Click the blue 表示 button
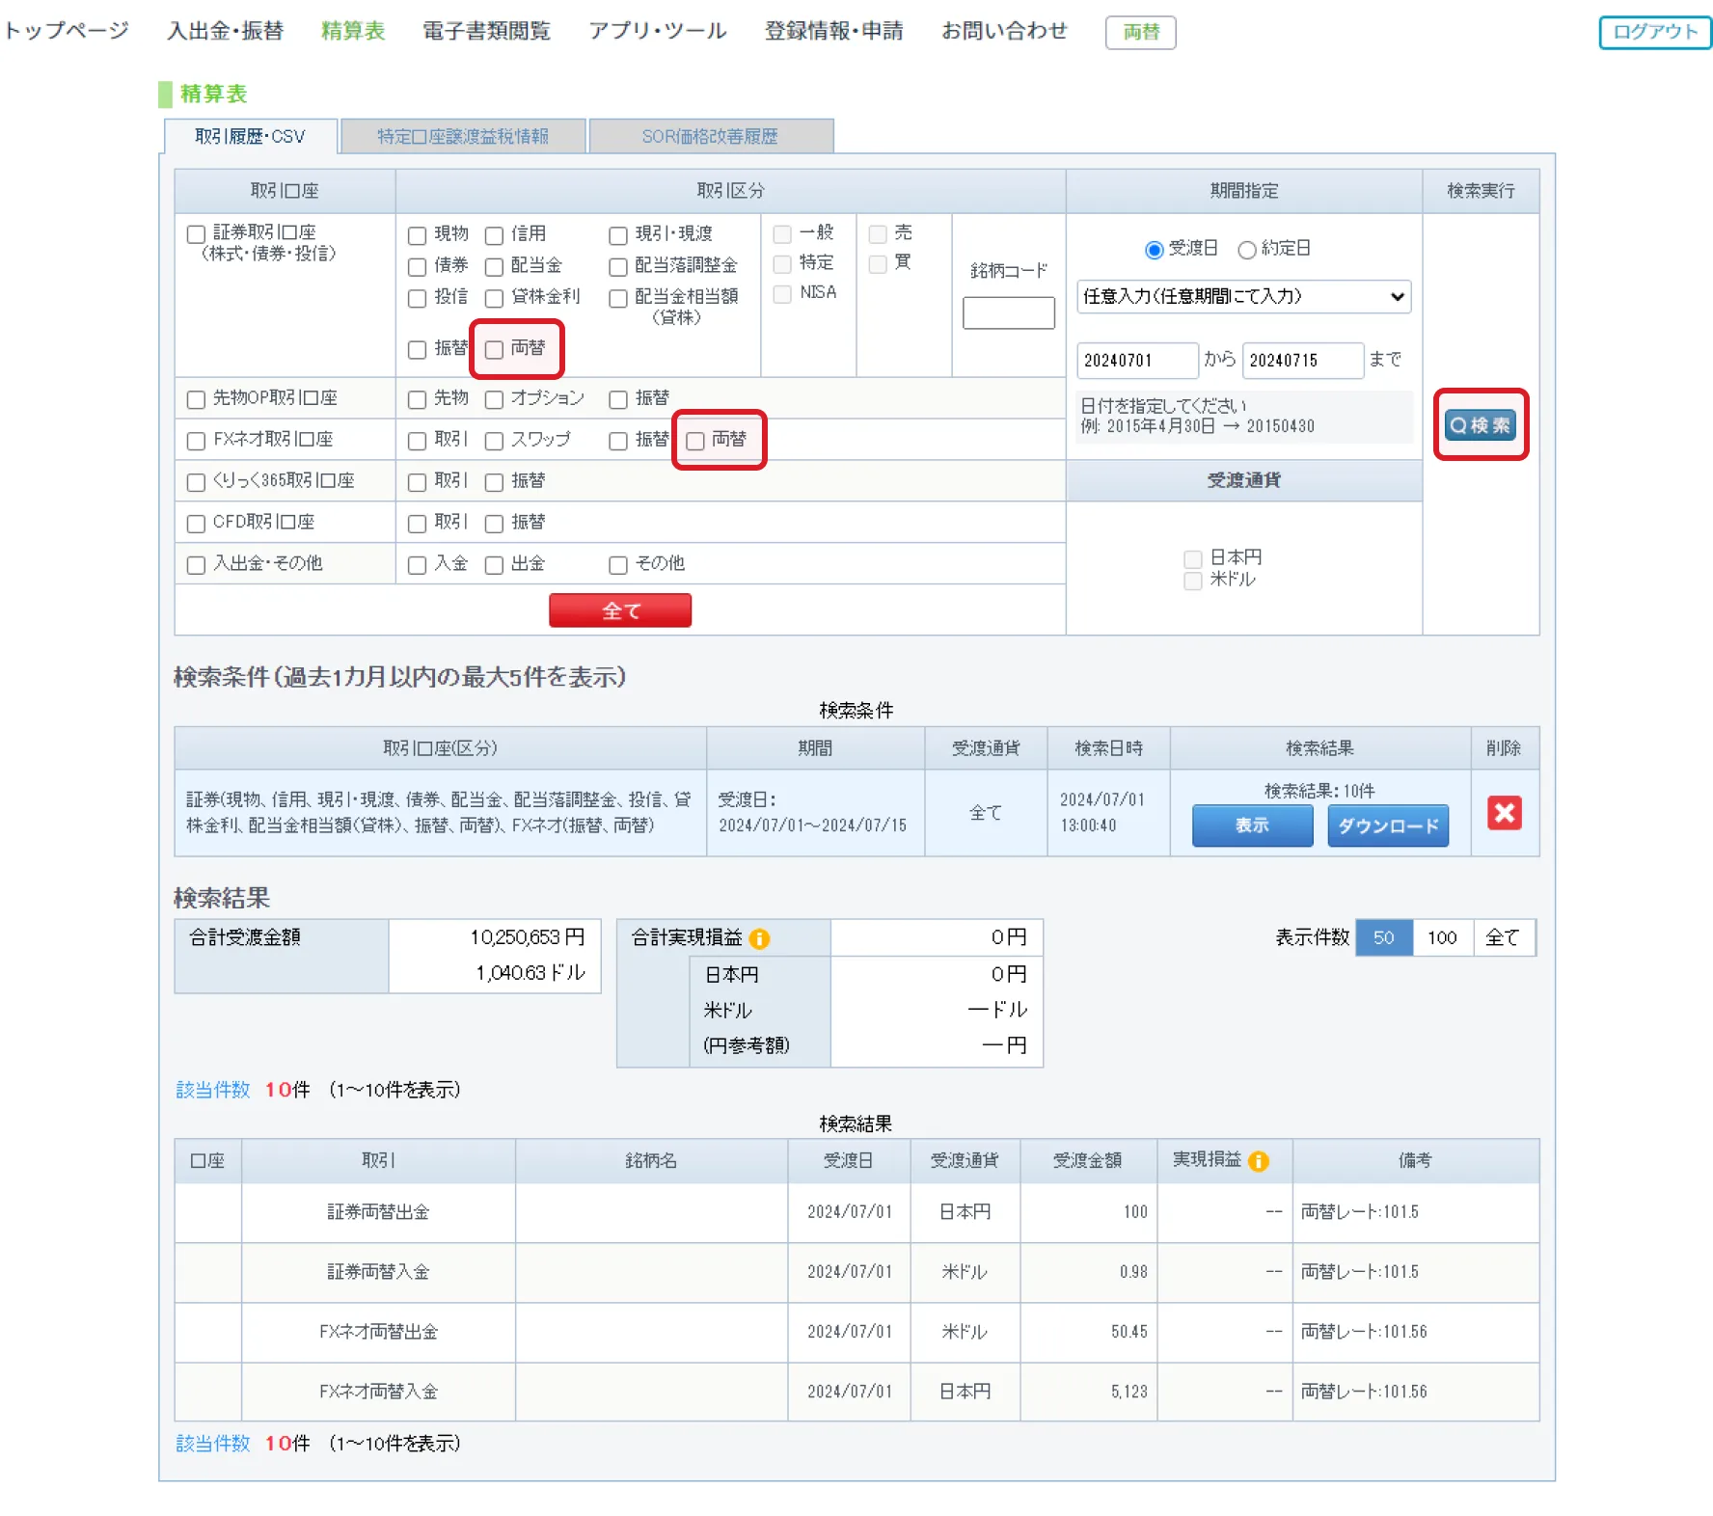The width and height of the screenshot is (1713, 1516). pos(1252,826)
